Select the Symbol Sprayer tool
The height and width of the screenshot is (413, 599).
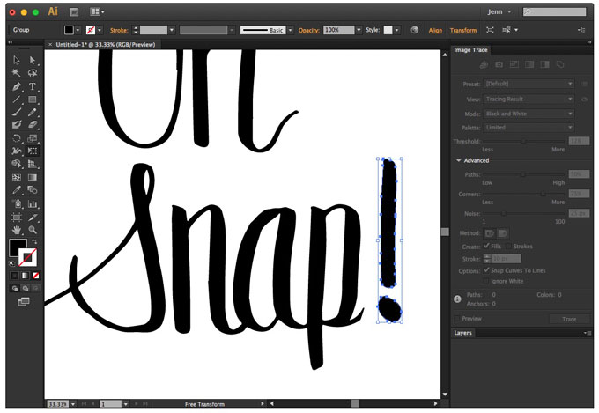point(17,203)
